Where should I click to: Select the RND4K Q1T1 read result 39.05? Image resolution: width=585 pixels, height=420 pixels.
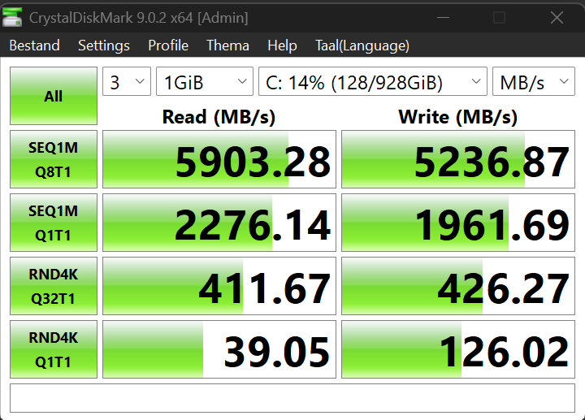[x=219, y=349]
